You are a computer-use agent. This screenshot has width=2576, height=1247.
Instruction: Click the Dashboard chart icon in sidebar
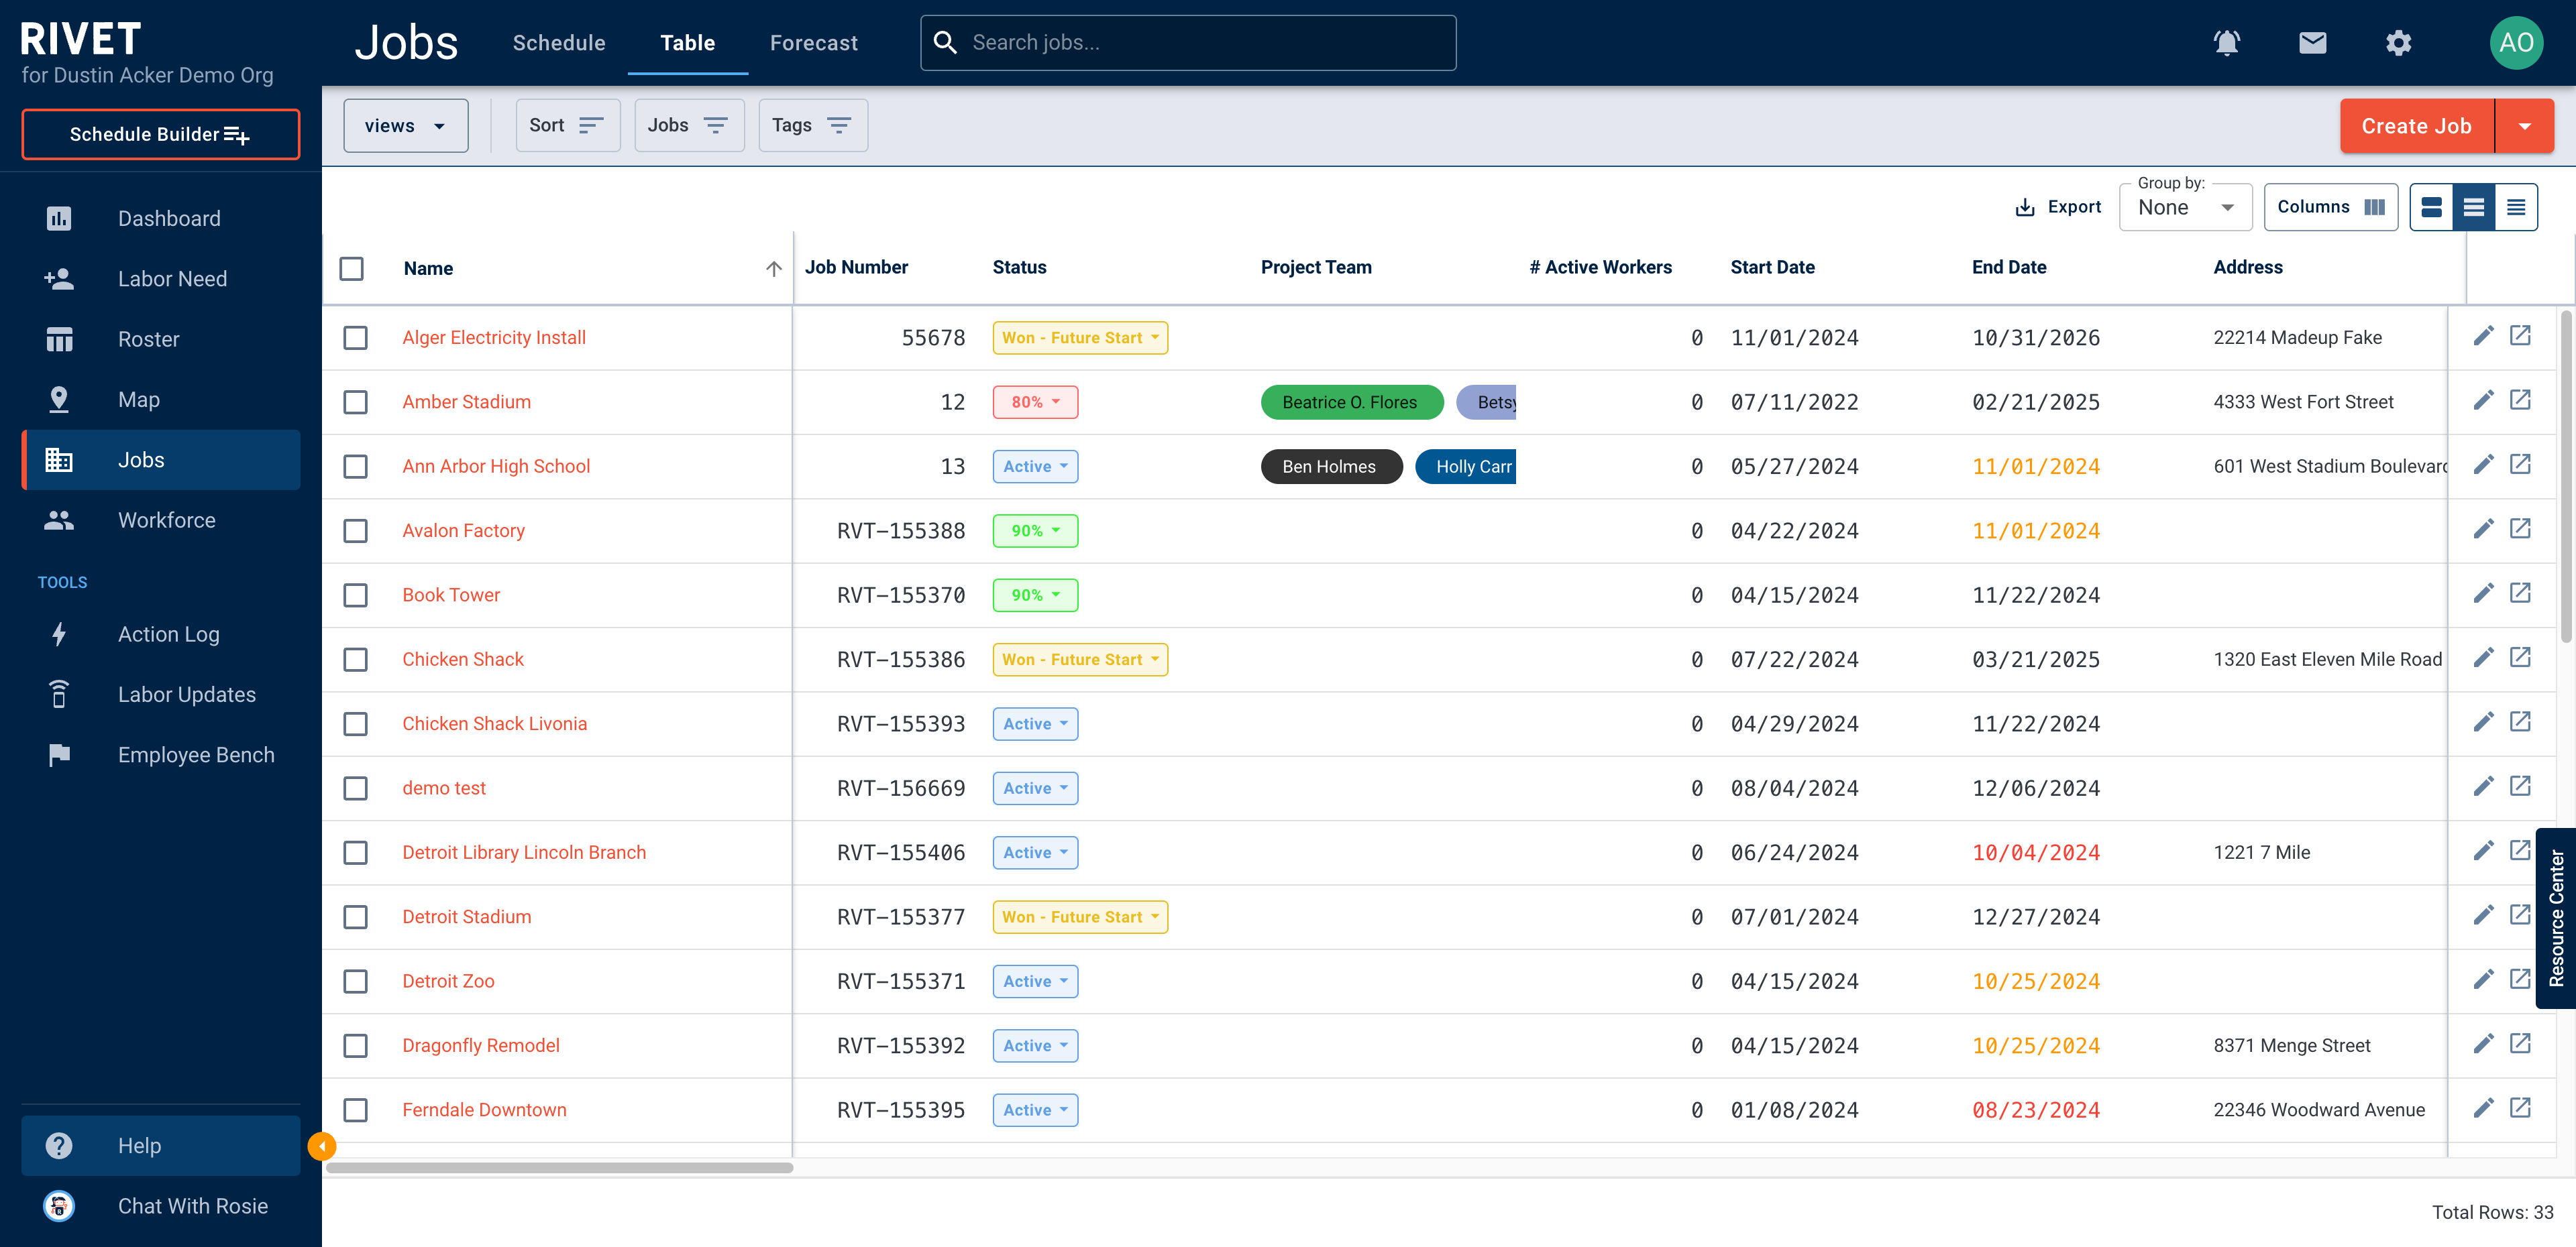point(59,218)
